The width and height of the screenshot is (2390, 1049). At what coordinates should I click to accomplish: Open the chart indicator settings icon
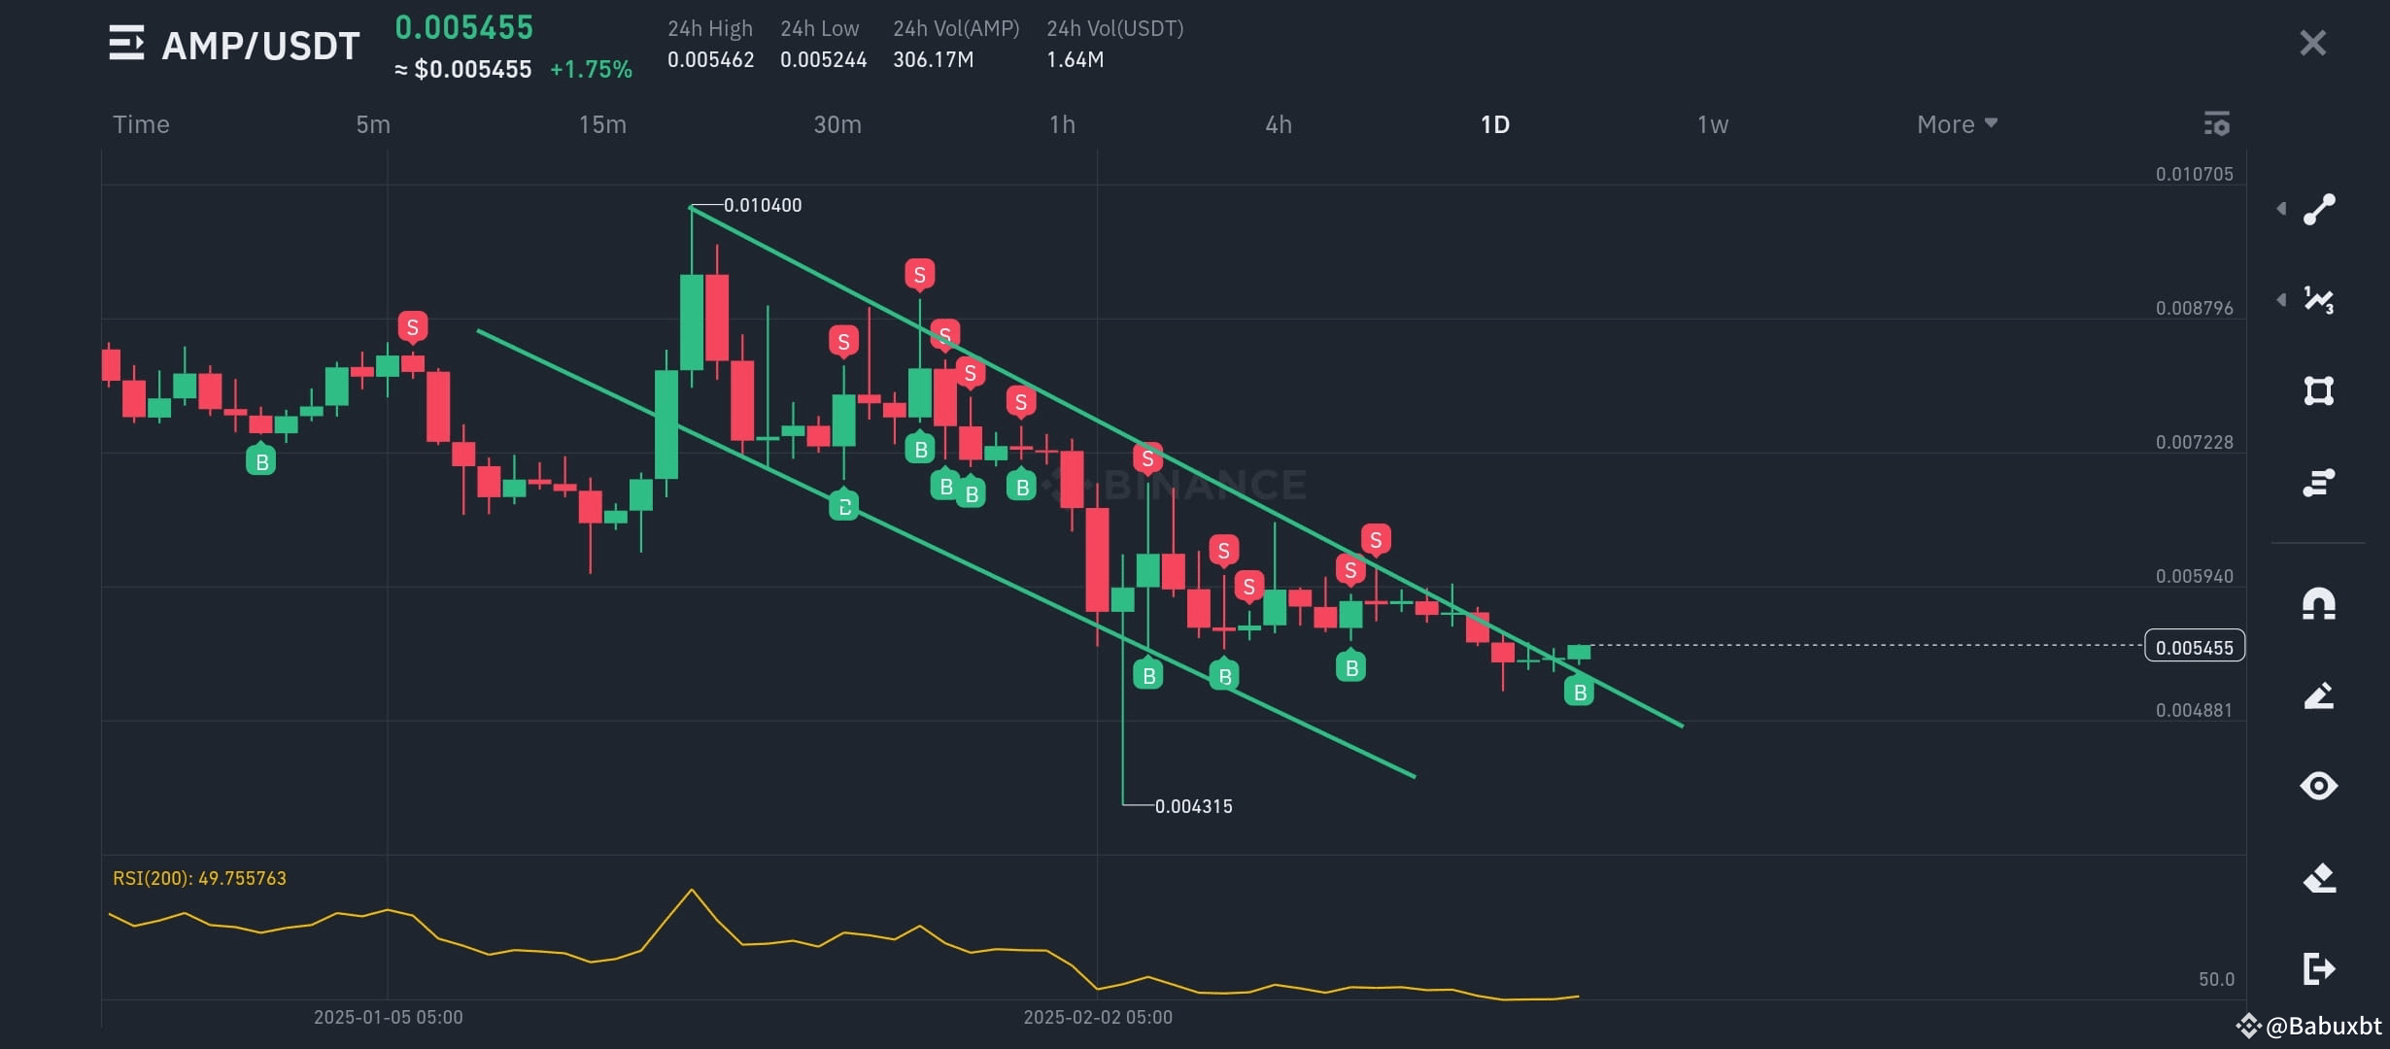click(2216, 124)
